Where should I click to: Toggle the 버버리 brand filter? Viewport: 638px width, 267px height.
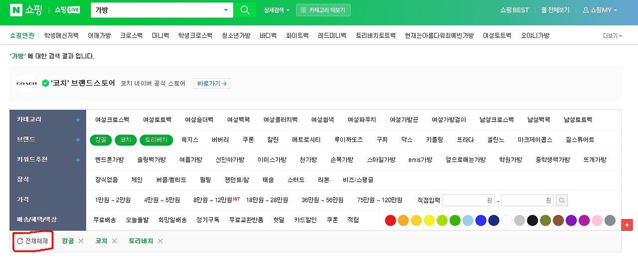point(220,140)
